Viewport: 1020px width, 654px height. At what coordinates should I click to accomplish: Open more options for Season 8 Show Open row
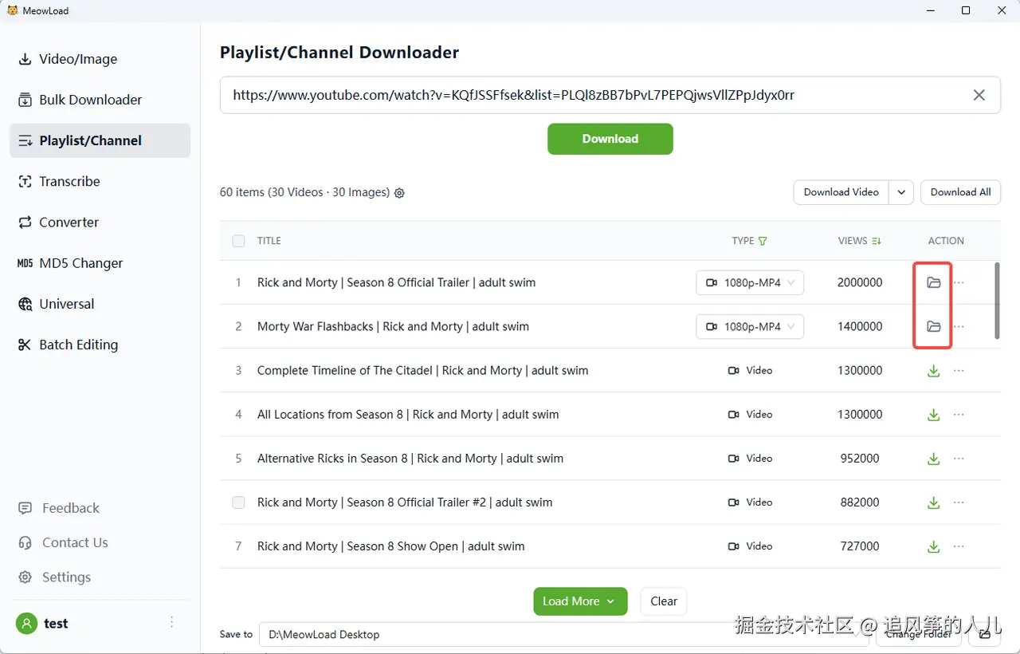tap(959, 546)
